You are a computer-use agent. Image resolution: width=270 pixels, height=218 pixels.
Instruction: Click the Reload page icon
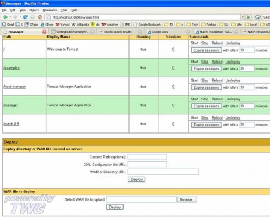[x=26, y=17]
